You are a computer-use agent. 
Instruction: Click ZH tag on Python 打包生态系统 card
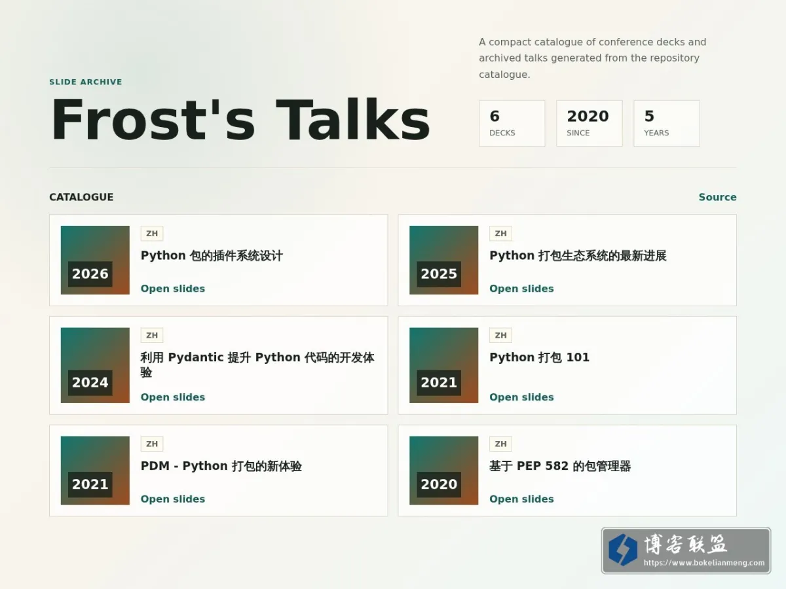tap(500, 234)
